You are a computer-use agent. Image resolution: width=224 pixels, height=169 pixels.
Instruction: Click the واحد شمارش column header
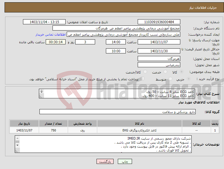pyautogui.click(x=82, y=123)
